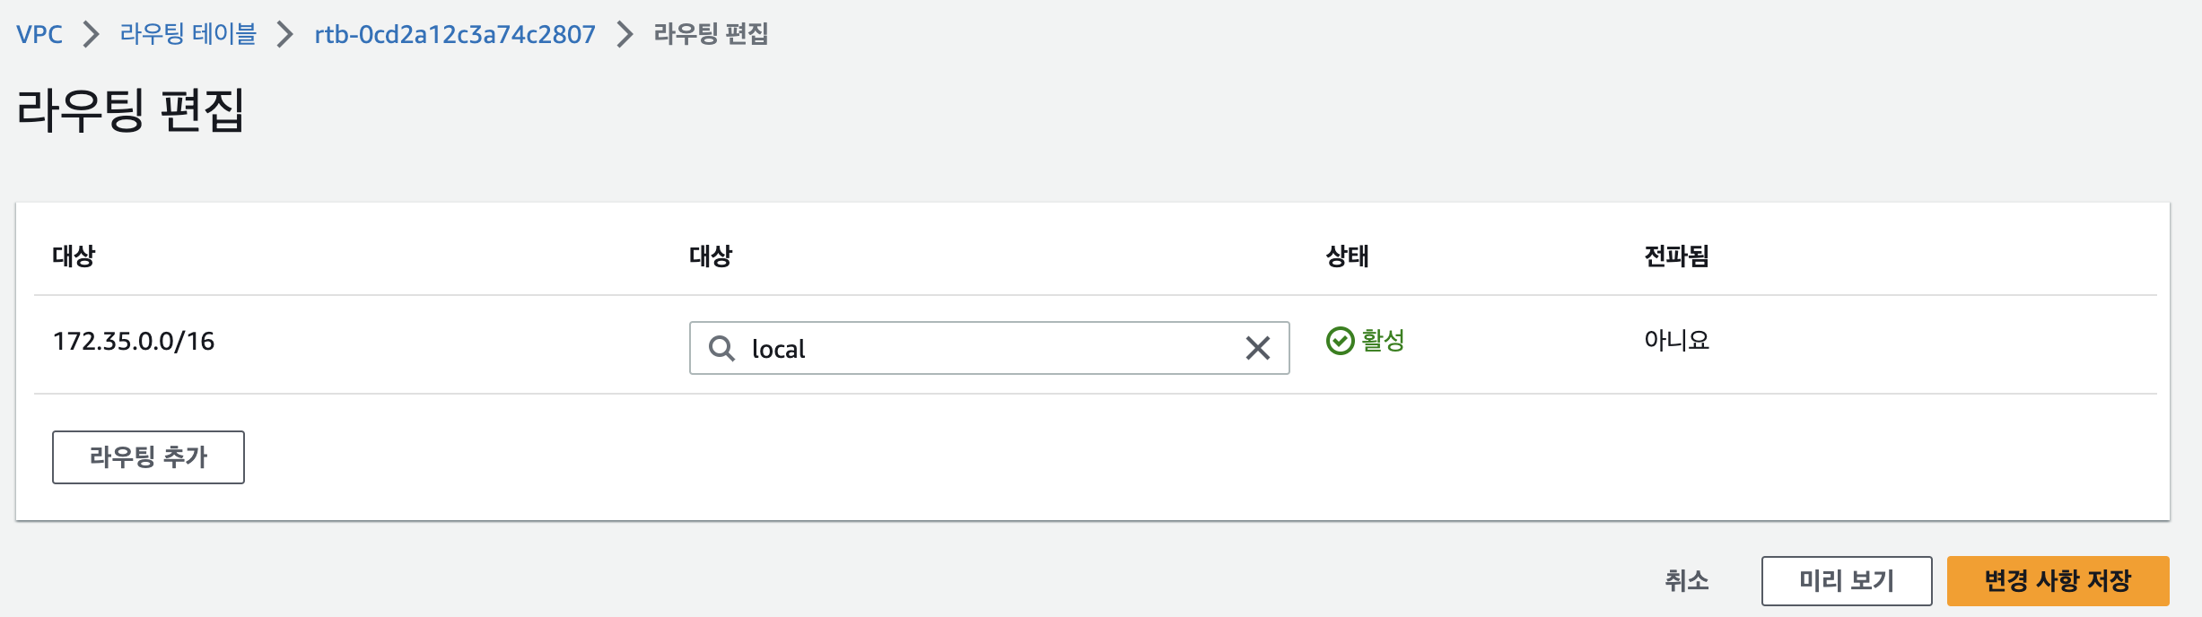Open route table rtb-0cd2a12c3a74c2807 link
Viewport: 2202px width, 617px height.
(455, 34)
